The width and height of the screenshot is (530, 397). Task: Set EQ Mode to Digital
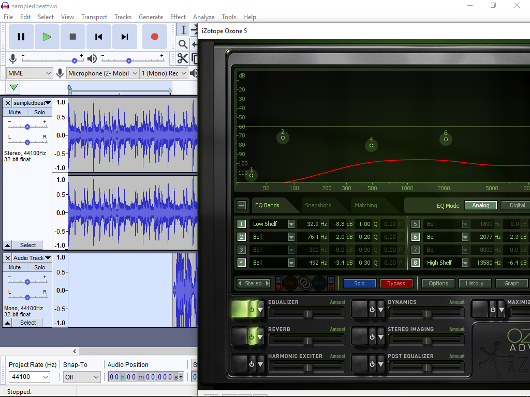(x=517, y=205)
